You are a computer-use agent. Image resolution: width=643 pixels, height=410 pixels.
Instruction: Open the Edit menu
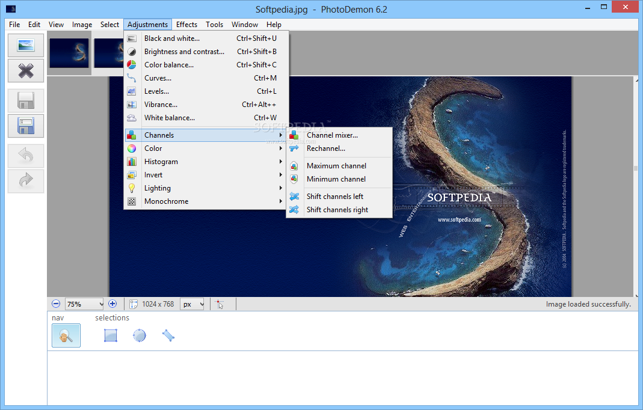click(x=34, y=25)
